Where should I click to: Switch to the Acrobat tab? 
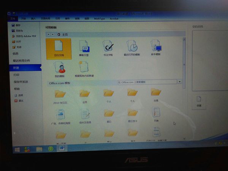[114, 19]
